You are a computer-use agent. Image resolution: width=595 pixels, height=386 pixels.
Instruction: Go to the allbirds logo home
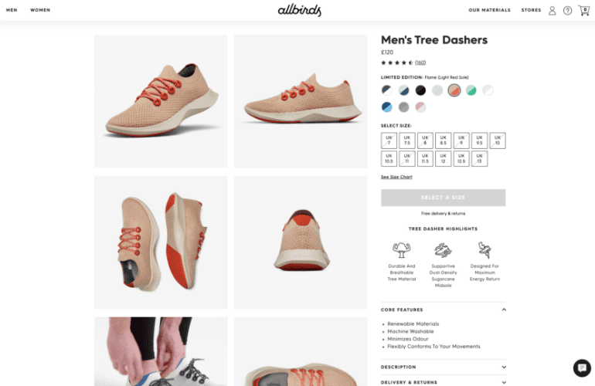click(x=299, y=10)
